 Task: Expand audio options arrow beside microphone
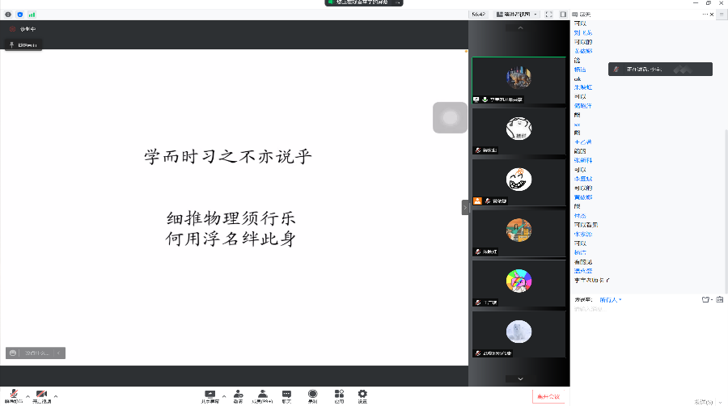28,396
